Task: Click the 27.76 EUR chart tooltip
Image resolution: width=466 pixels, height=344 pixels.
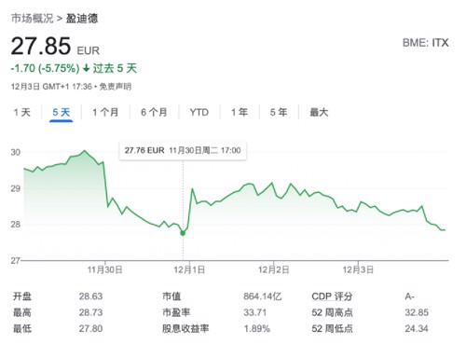Action: pos(183,151)
